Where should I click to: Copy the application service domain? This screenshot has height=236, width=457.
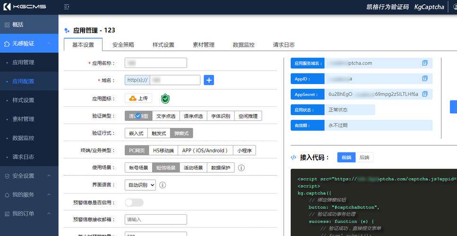click(425, 63)
